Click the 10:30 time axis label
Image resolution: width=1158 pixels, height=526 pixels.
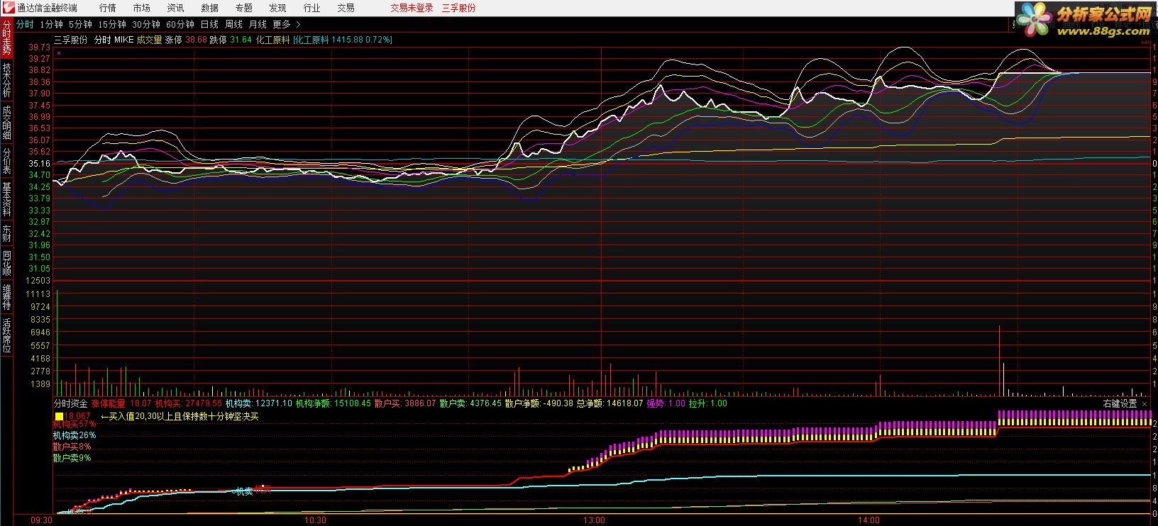[x=315, y=520]
